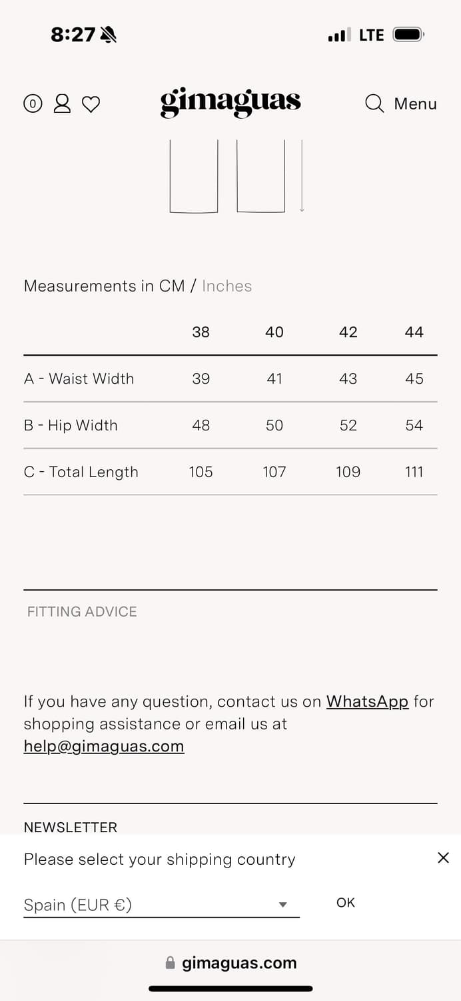Tap the lock icon in address bar

point(170,963)
